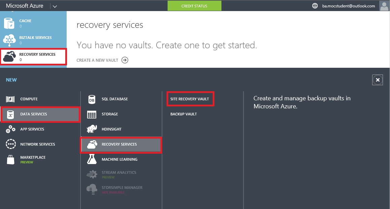Select SQL Database label in submenu

point(115,99)
